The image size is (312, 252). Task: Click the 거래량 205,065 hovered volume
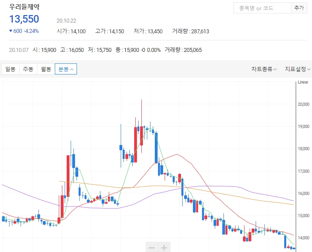[183, 50]
